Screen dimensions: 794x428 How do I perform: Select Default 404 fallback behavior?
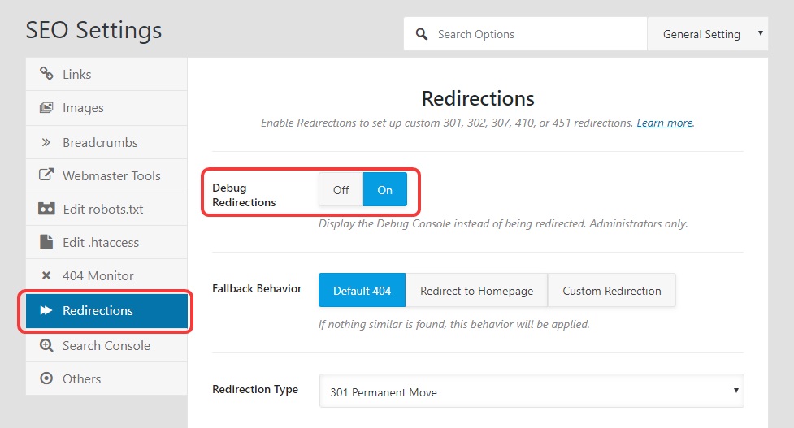pyautogui.click(x=362, y=291)
